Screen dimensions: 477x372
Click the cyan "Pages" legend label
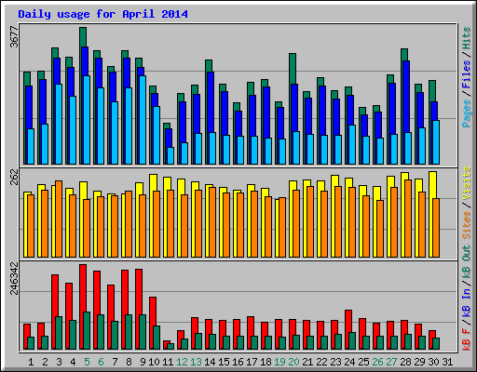466,113
